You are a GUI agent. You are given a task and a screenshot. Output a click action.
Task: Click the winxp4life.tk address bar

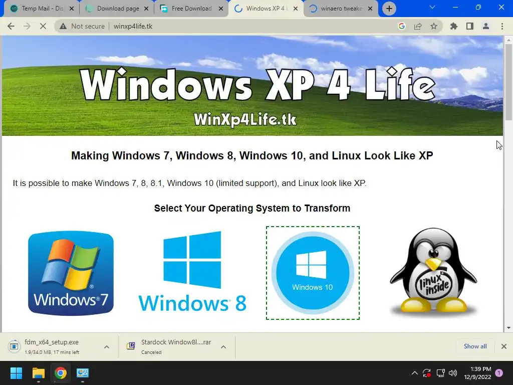click(x=248, y=26)
